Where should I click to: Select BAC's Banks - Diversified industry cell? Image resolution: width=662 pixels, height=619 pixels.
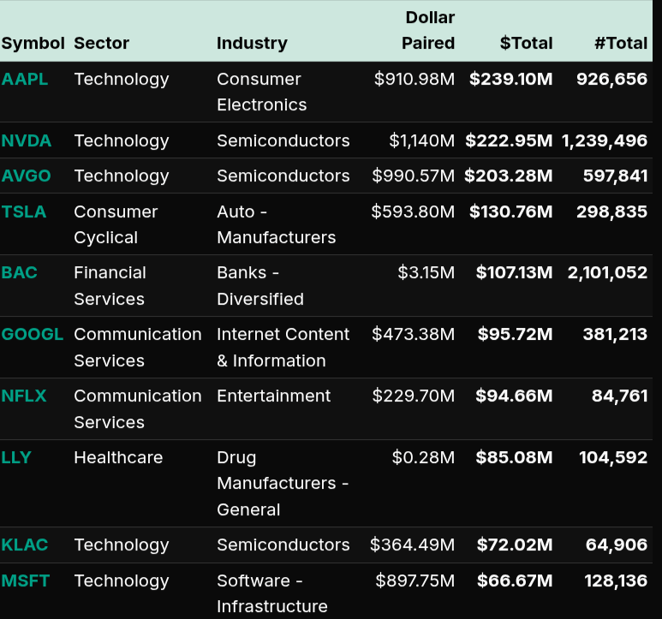coord(260,285)
